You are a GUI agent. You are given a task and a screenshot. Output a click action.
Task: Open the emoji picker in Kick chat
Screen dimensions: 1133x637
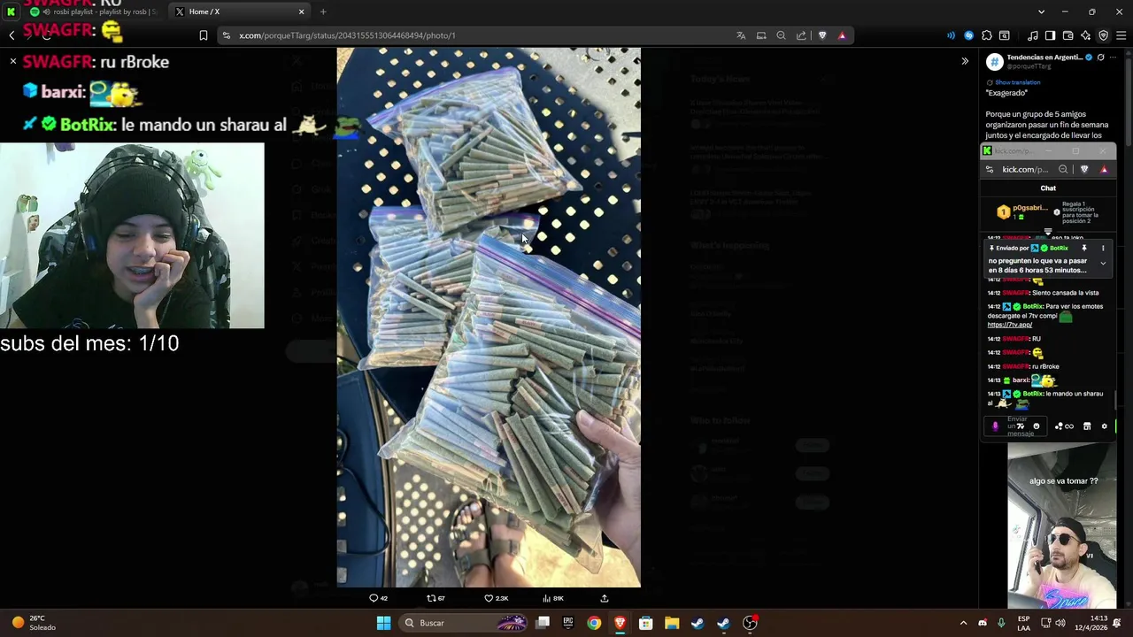tap(1037, 426)
